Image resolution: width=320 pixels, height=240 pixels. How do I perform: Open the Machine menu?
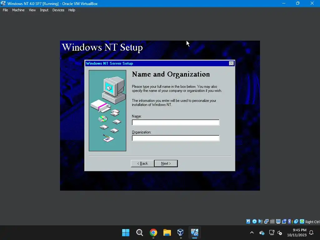18,10
